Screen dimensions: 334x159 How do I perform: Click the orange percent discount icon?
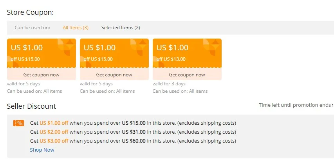(18, 123)
